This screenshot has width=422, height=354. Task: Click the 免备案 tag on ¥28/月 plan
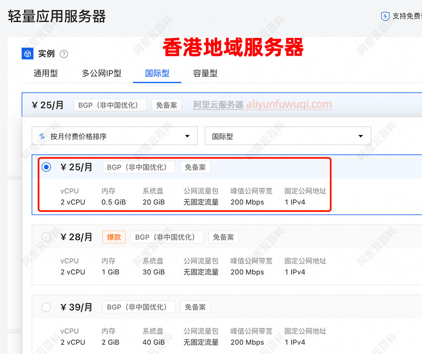tap(223, 237)
